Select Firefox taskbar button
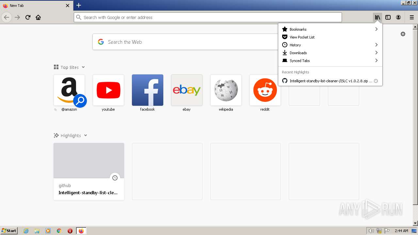418x235 pixels. tap(81, 231)
